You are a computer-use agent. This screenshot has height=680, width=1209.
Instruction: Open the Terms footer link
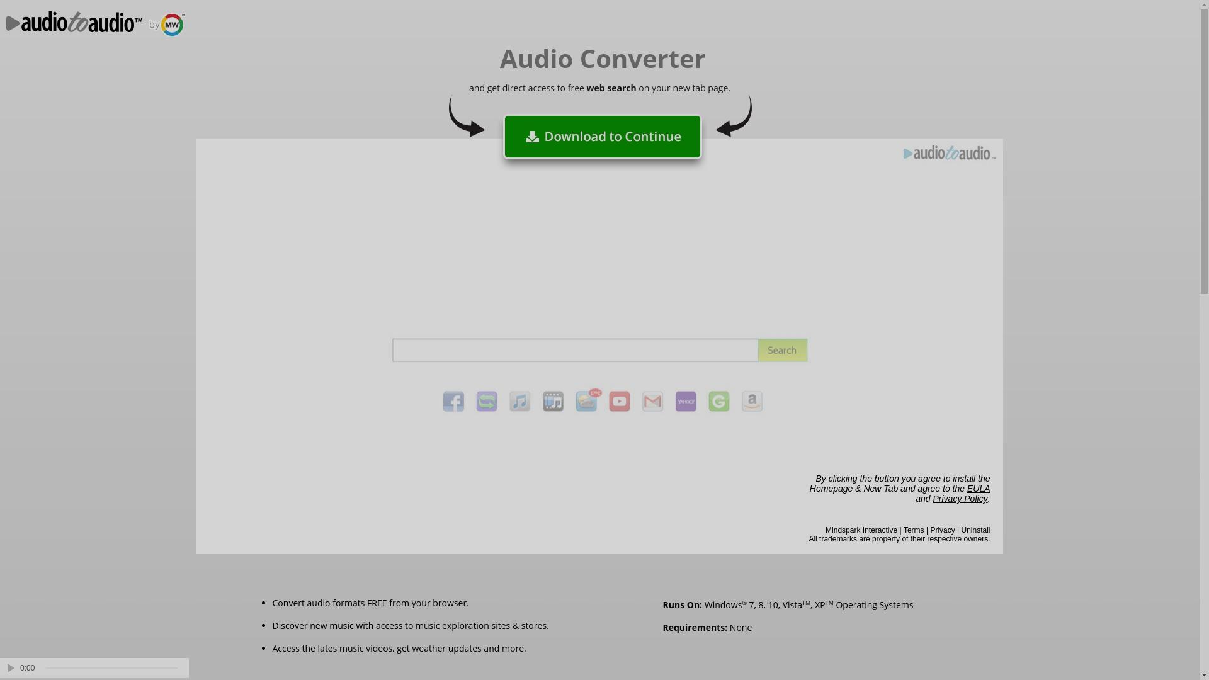914,530
